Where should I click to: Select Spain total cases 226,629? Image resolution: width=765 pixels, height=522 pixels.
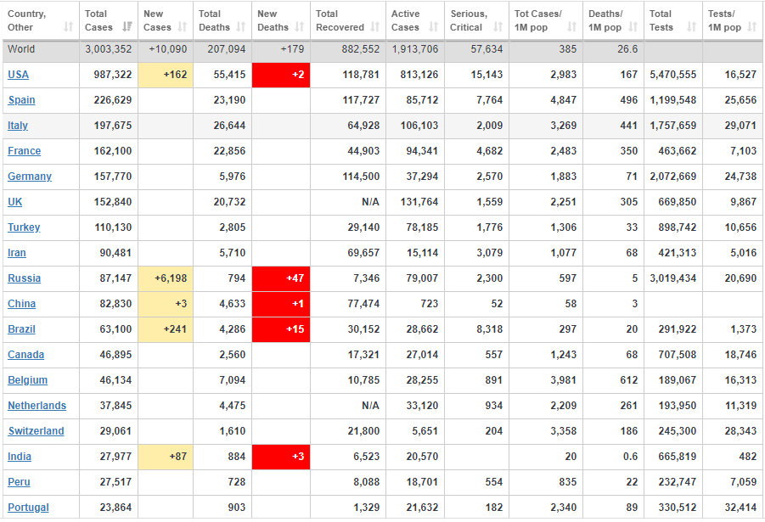point(113,100)
